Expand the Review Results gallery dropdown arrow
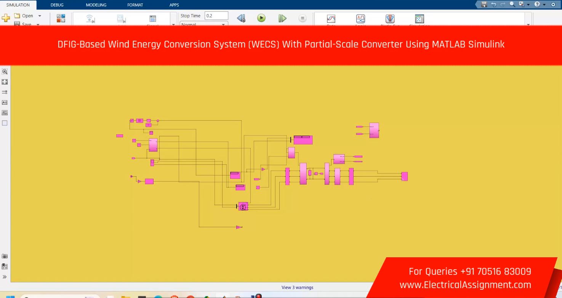Viewport: 562px width, 298px height. click(528, 24)
